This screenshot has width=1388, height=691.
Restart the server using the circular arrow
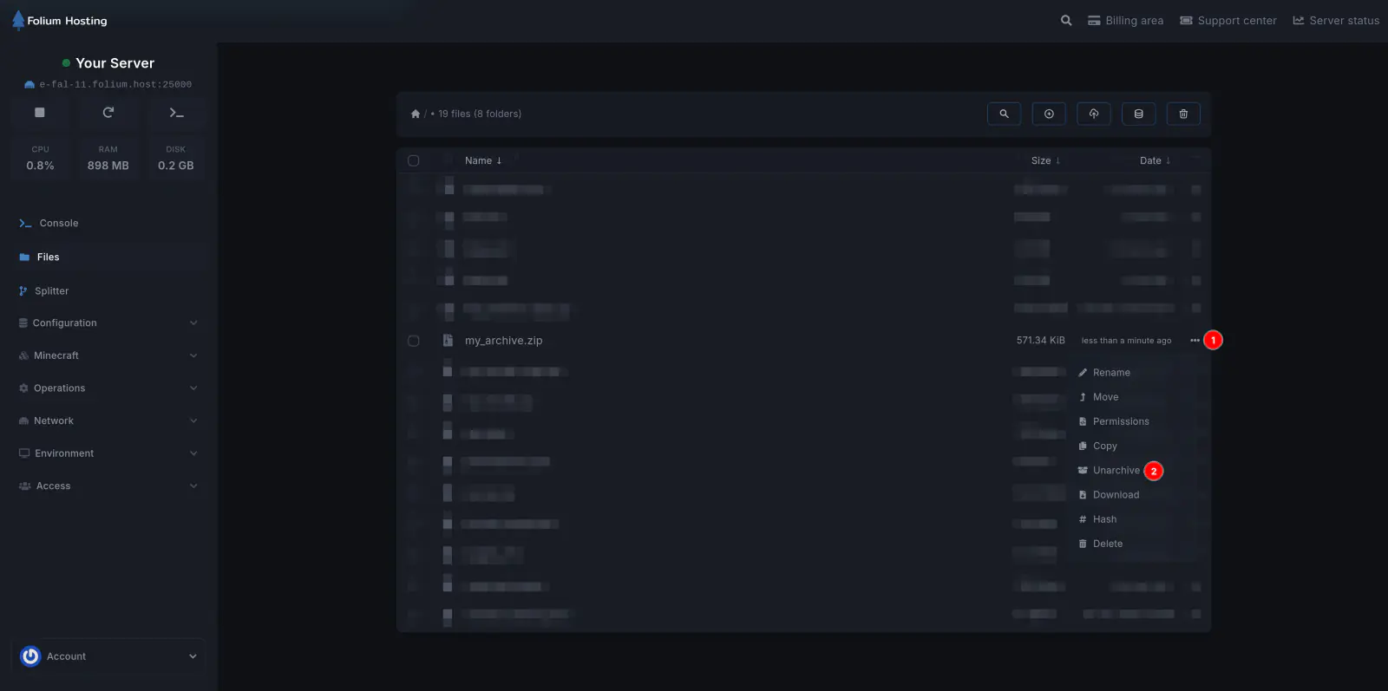(108, 113)
